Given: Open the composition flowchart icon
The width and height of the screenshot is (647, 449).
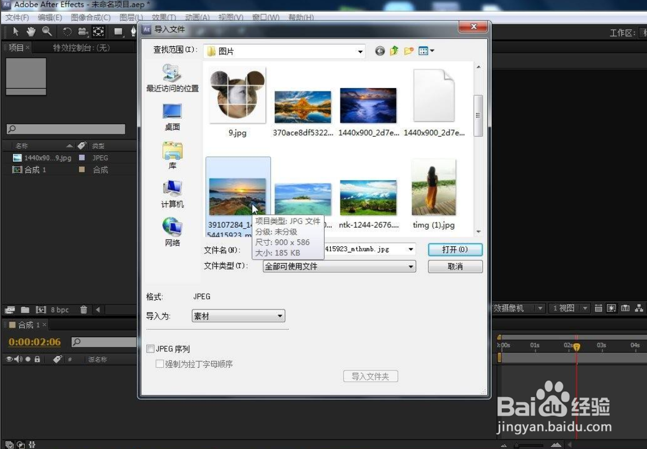Looking at the screenshot, I should coord(639,308).
